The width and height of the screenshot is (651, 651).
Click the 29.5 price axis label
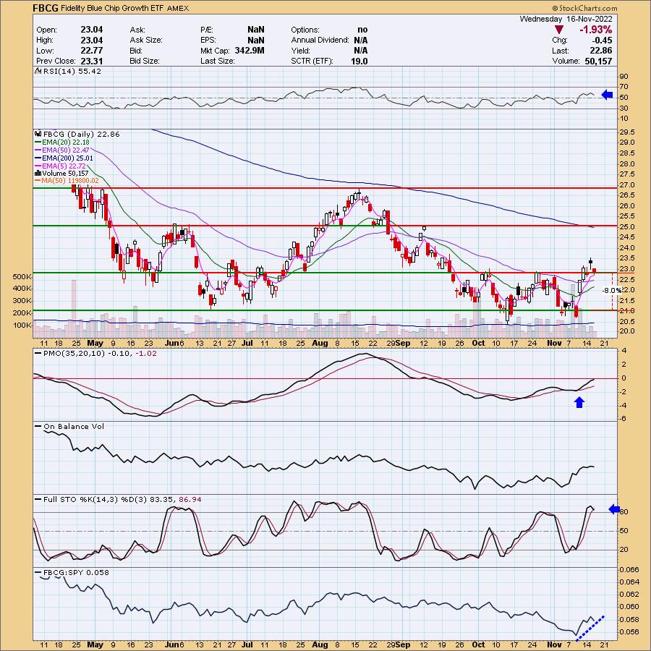click(x=627, y=132)
